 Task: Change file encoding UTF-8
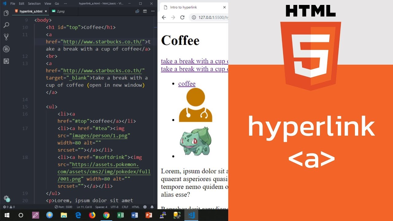pos(115,207)
